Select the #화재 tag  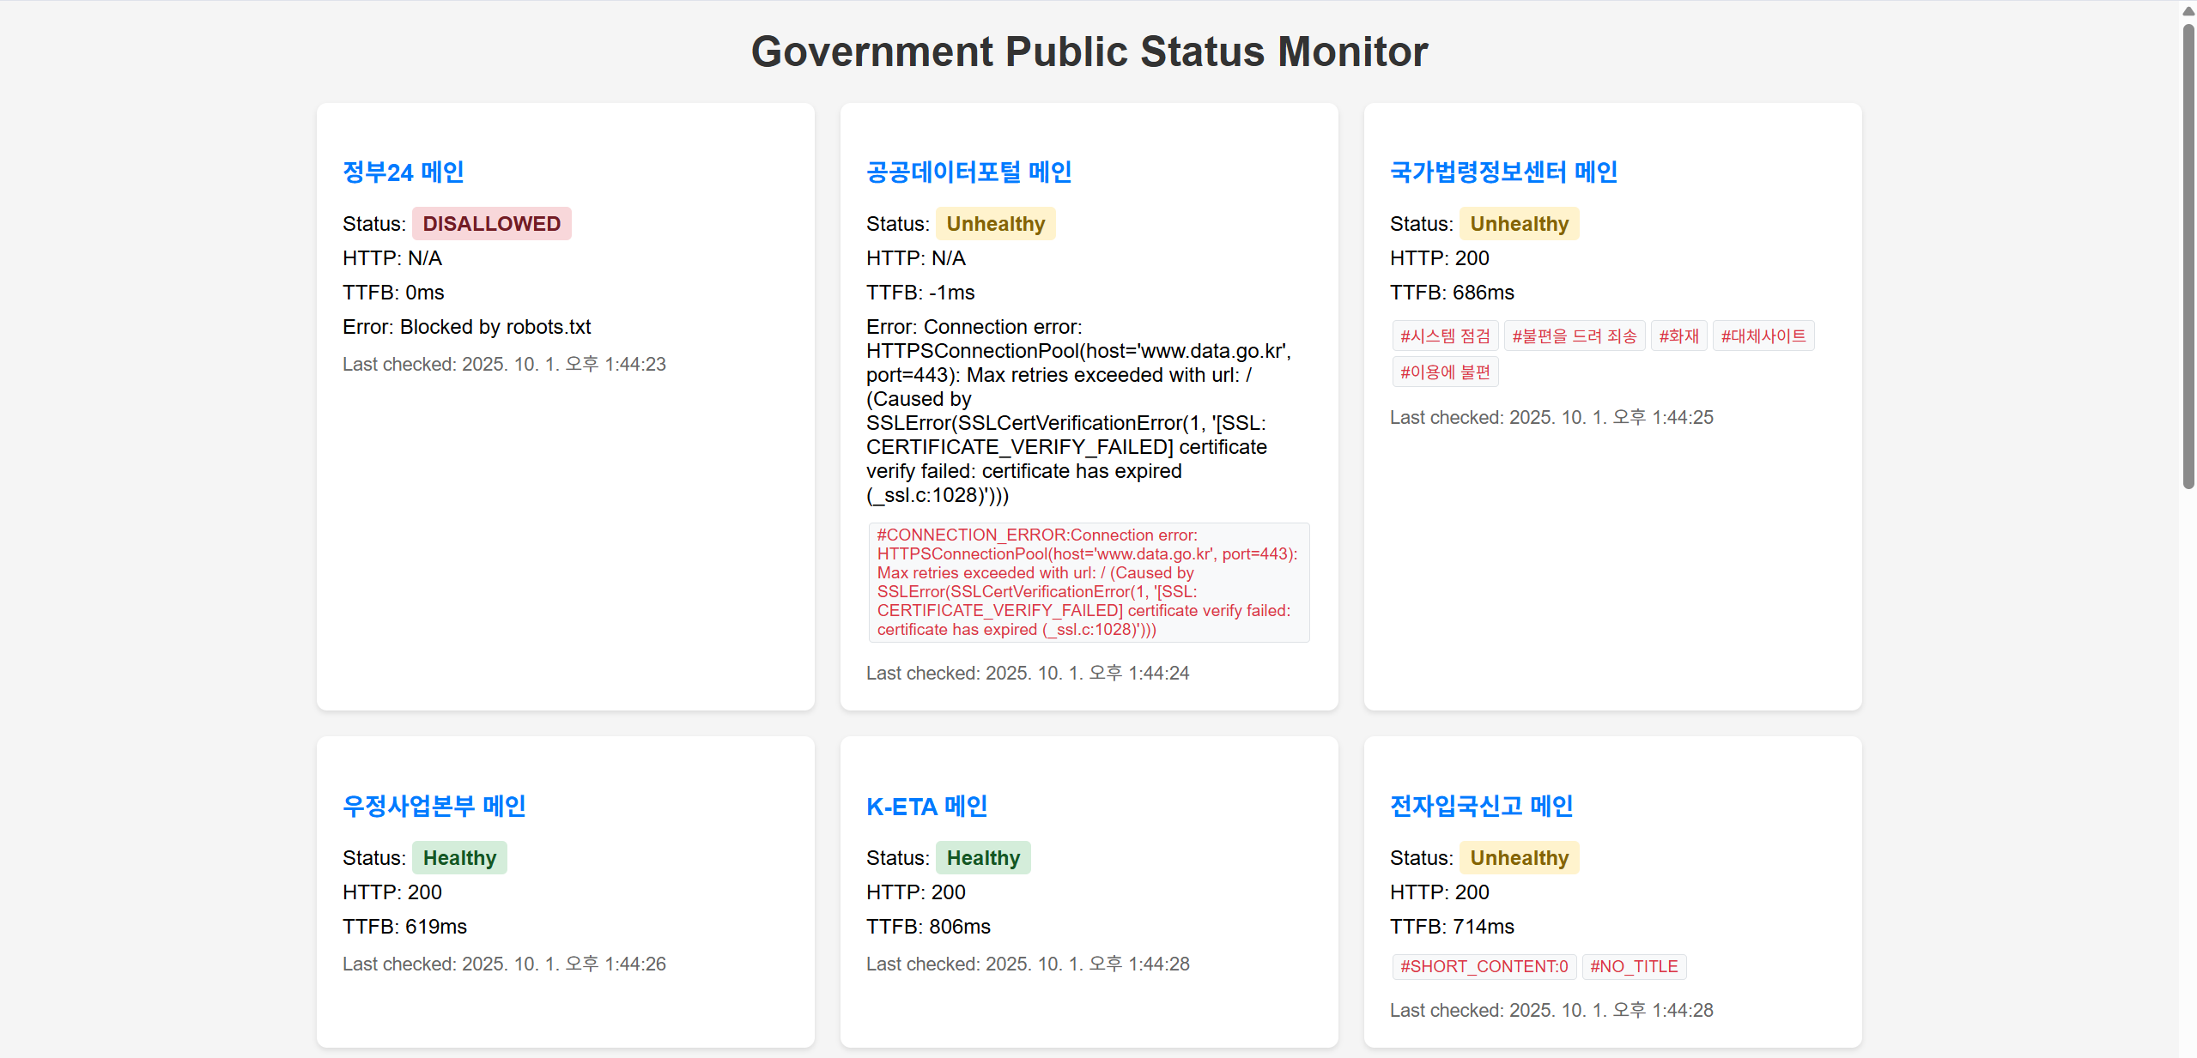[x=1678, y=336]
